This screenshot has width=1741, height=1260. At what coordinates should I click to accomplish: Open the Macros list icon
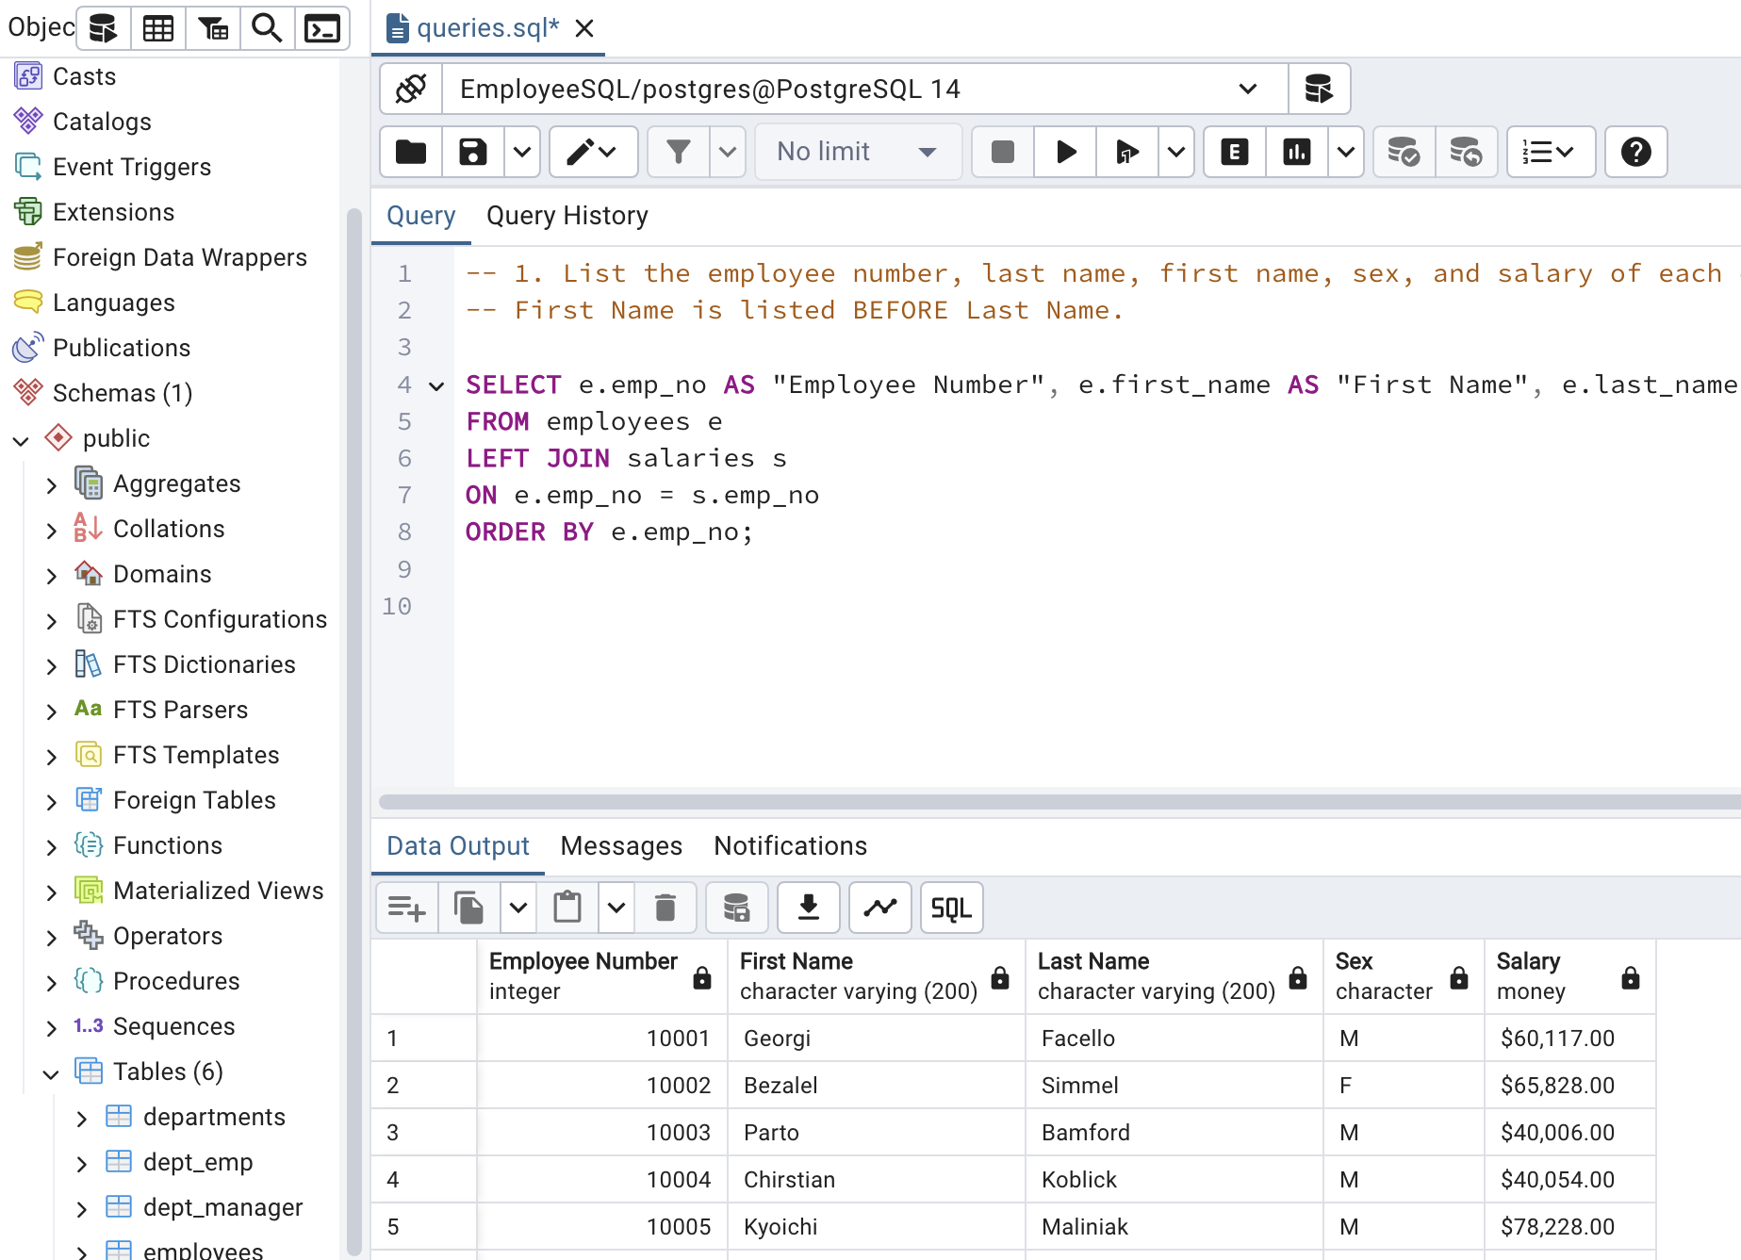(1551, 152)
